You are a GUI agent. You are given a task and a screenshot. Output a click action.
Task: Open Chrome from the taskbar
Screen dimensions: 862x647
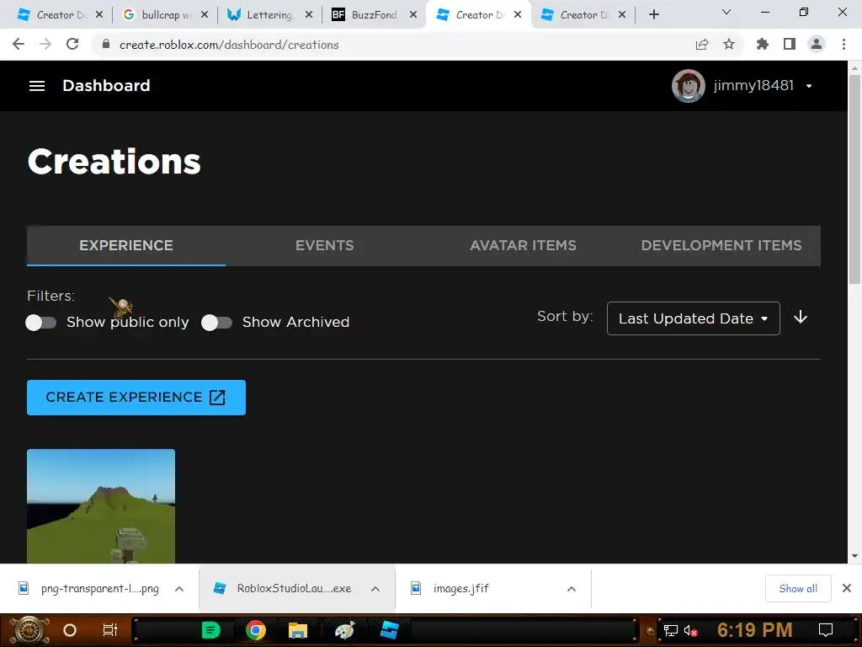pyautogui.click(x=256, y=630)
